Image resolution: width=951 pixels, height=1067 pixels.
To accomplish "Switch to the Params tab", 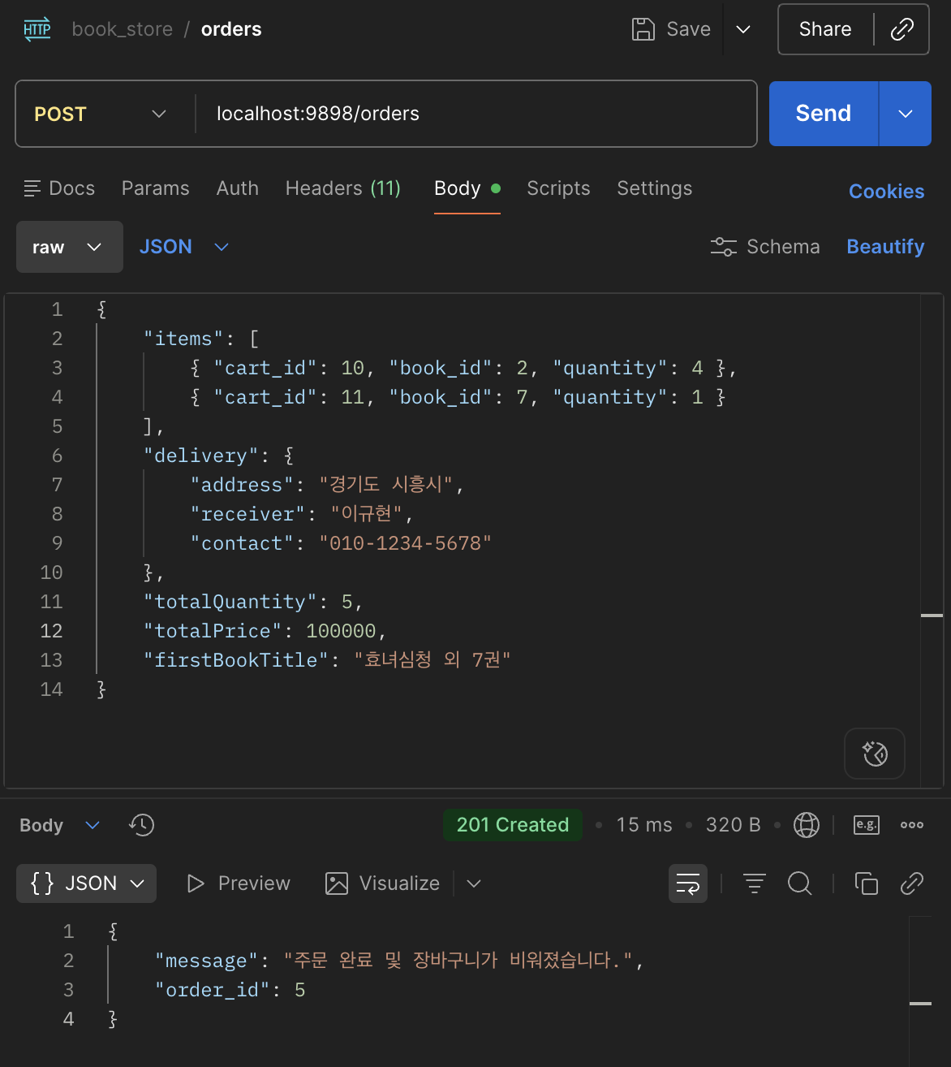I will tap(156, 188).
